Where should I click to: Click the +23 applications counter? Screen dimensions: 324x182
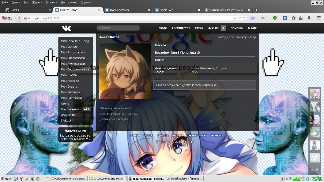click(x=87, y=109)
